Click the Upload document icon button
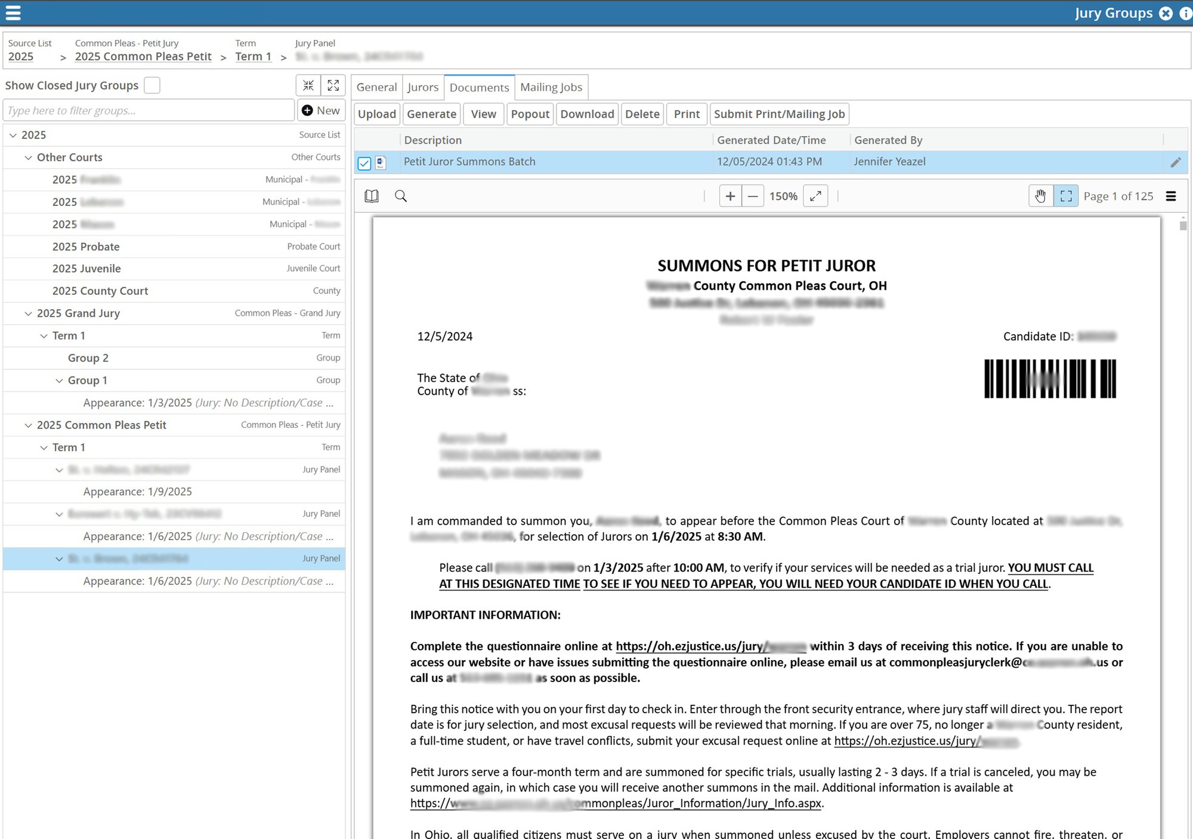Image resolution: width=1193 pixels, height=839 pixels. pyautogui.click(x=376, y=113)
